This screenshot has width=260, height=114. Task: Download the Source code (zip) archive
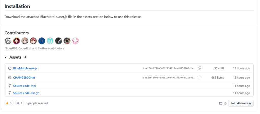click(x=25, y=86)
